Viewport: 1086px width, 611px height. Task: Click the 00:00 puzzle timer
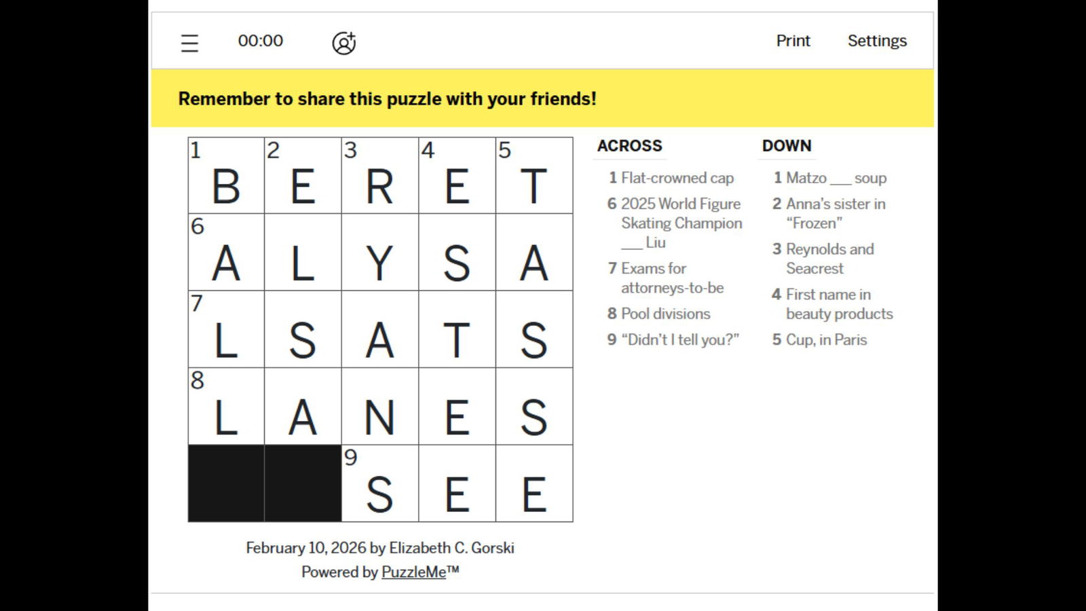pyautogui.click(x=260, y=41)
